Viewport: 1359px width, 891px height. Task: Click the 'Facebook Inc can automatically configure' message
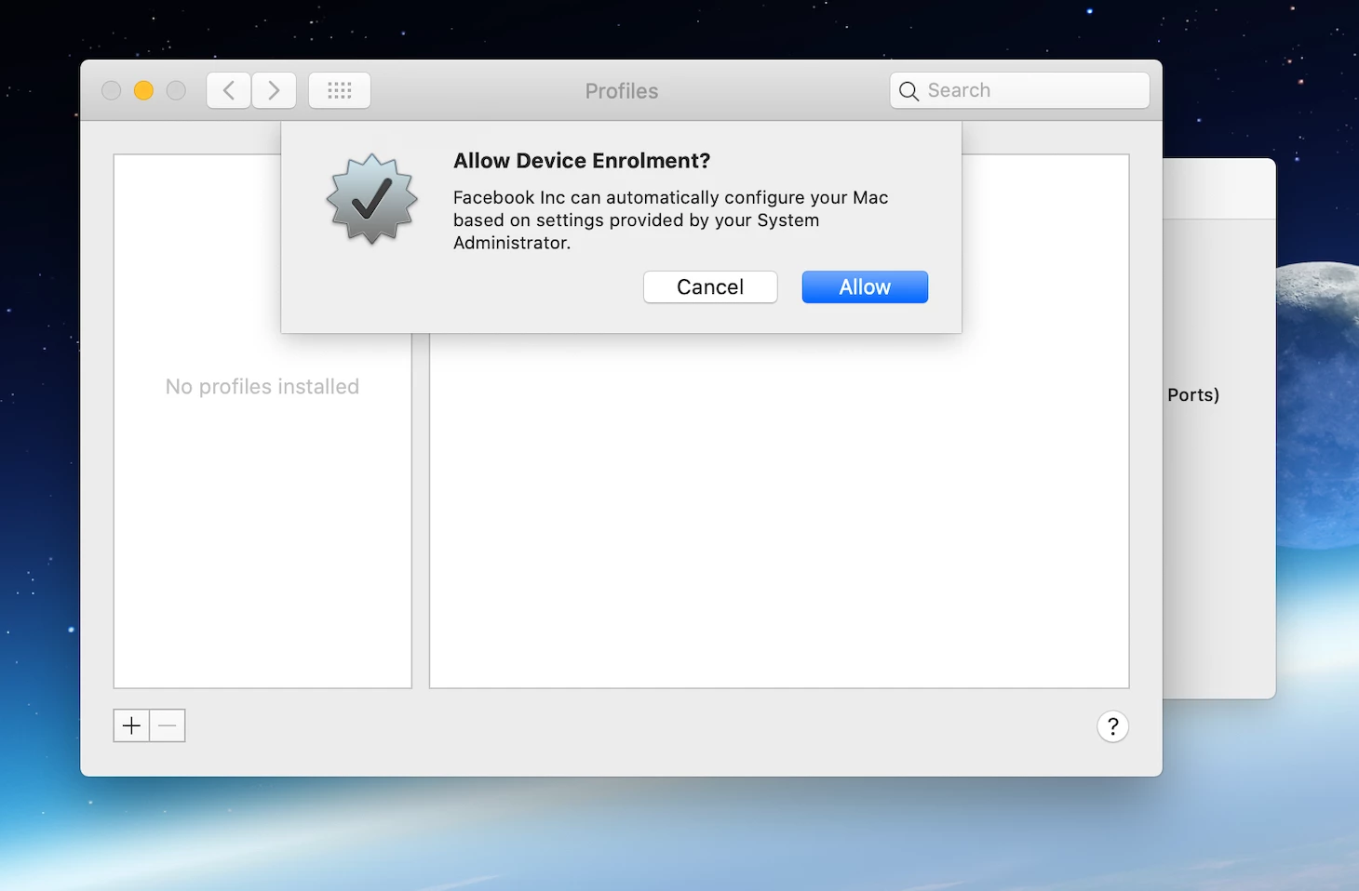(x=671, y=220)
